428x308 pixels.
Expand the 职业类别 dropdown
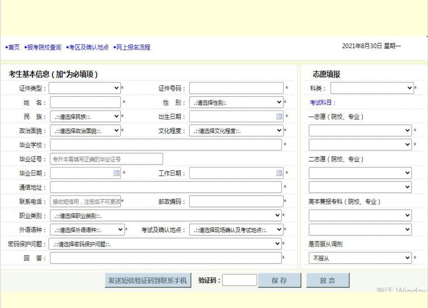click(x=165, y=215)
